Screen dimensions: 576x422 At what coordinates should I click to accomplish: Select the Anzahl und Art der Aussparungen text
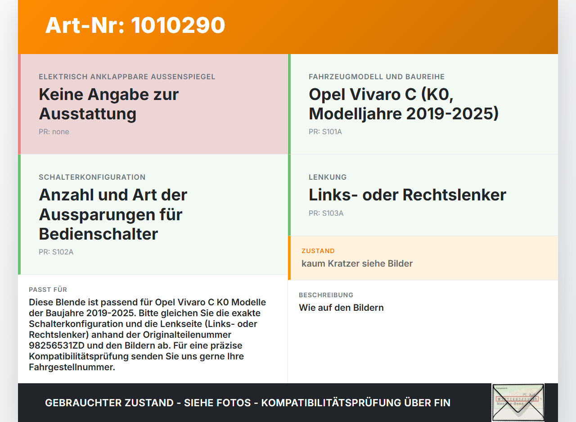(x=113, y=214)
